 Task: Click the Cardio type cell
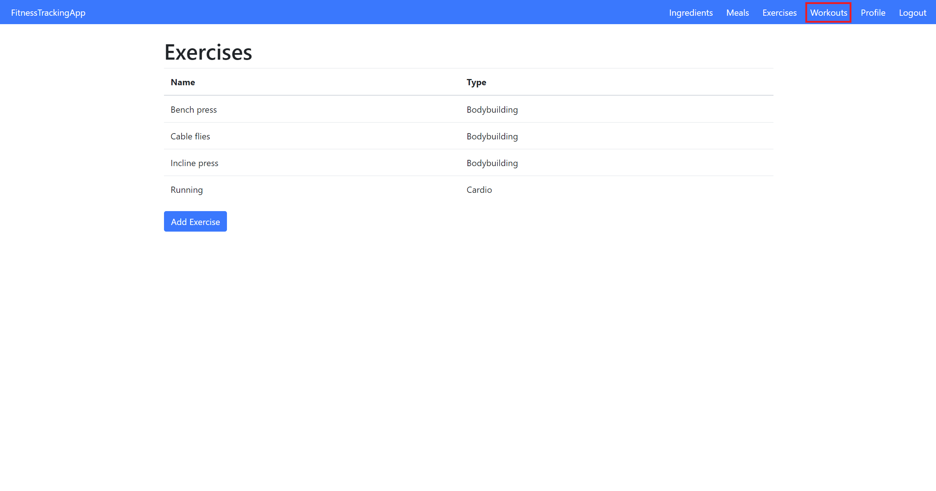point(479,190)
